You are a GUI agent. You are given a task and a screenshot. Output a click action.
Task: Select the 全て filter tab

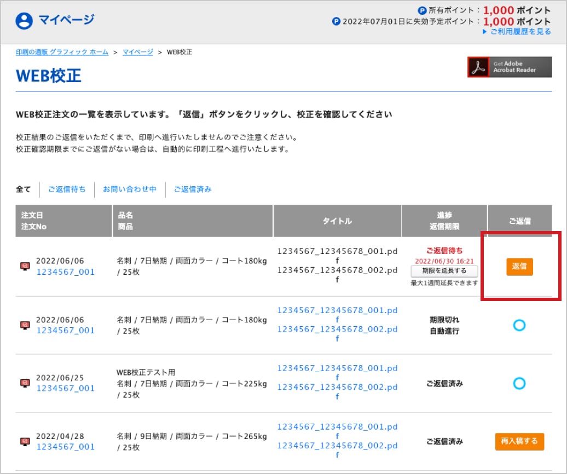(x=24, y=189)
